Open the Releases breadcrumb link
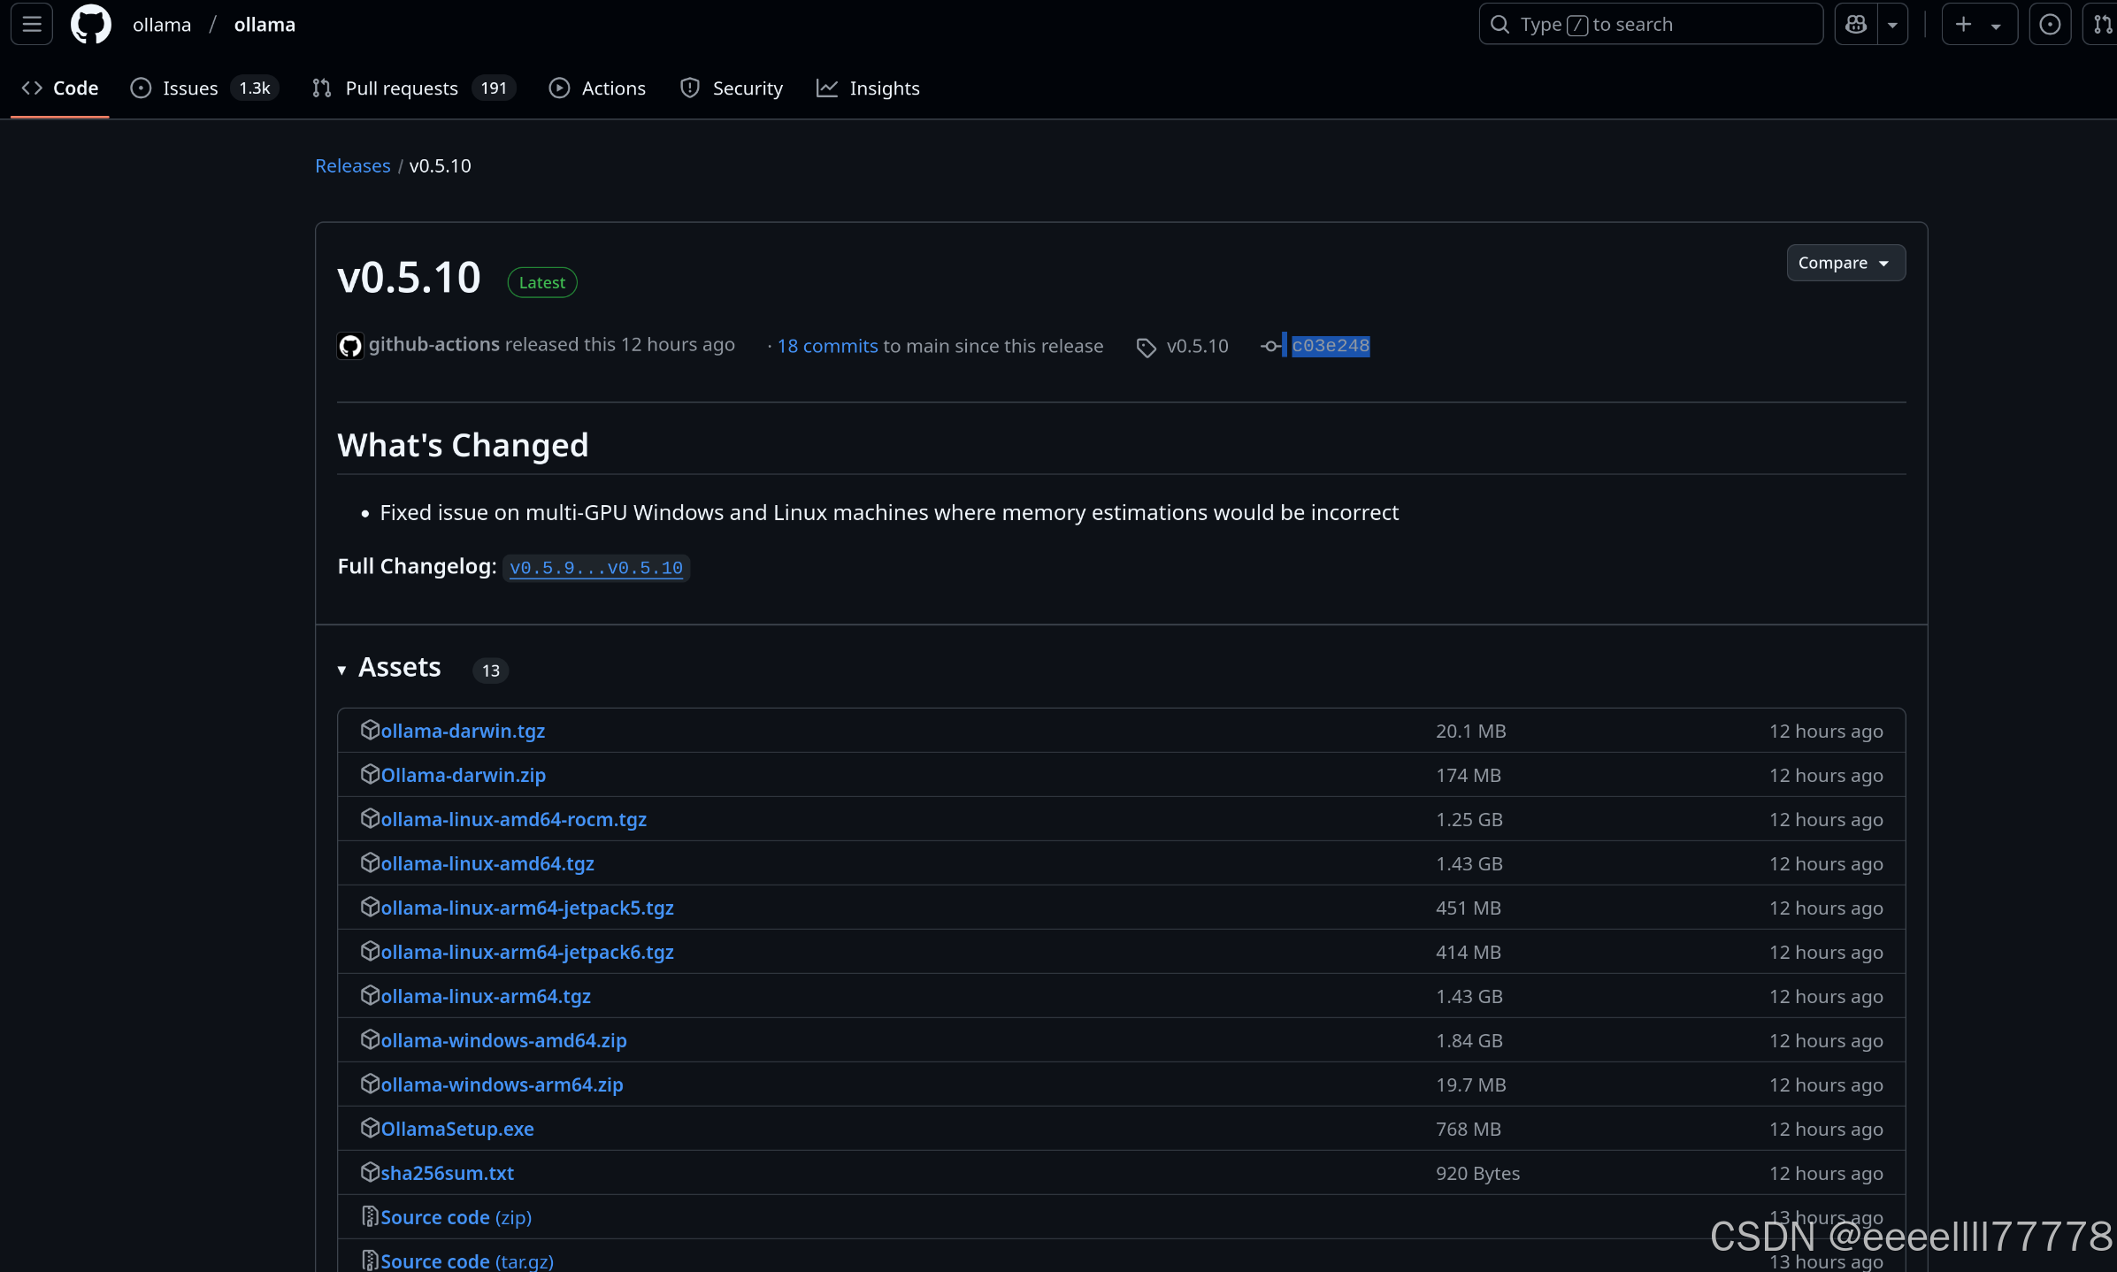Screen dimensions: 2117x1272 click(x=352, y=165)
